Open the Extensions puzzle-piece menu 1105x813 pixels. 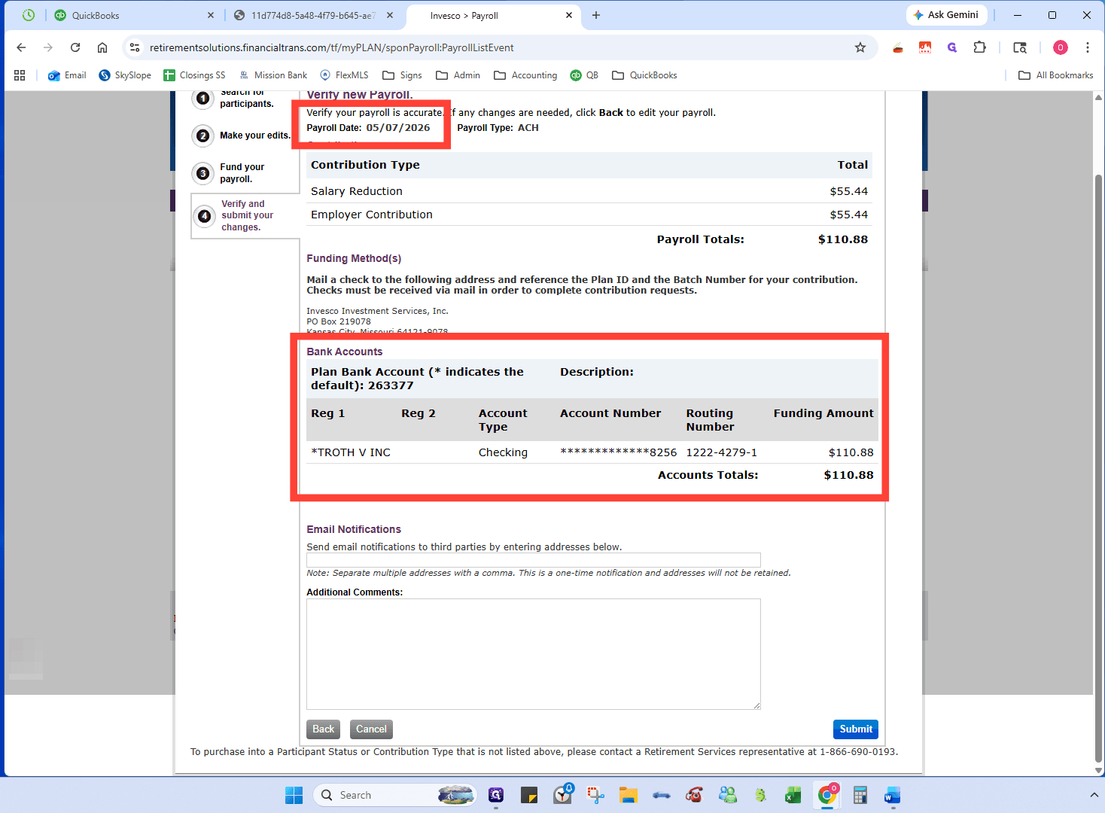(x=979, y=47)
